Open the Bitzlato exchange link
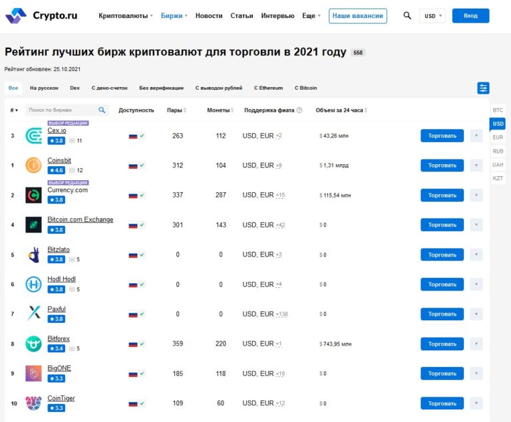This screenshot has width=511, height=422. click(59, 249)
